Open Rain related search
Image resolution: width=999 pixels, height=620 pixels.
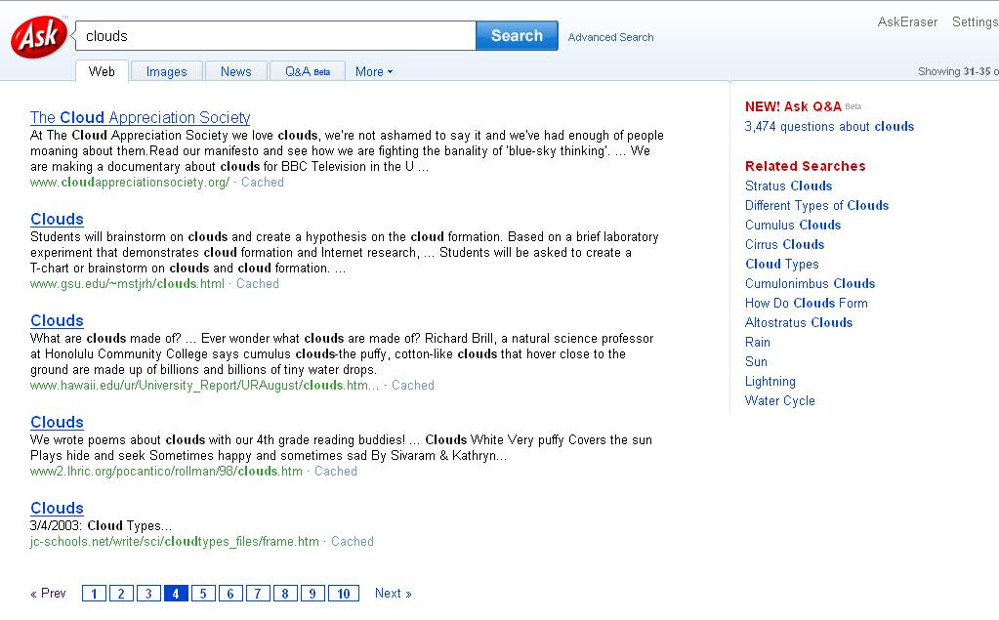point(758,342)
